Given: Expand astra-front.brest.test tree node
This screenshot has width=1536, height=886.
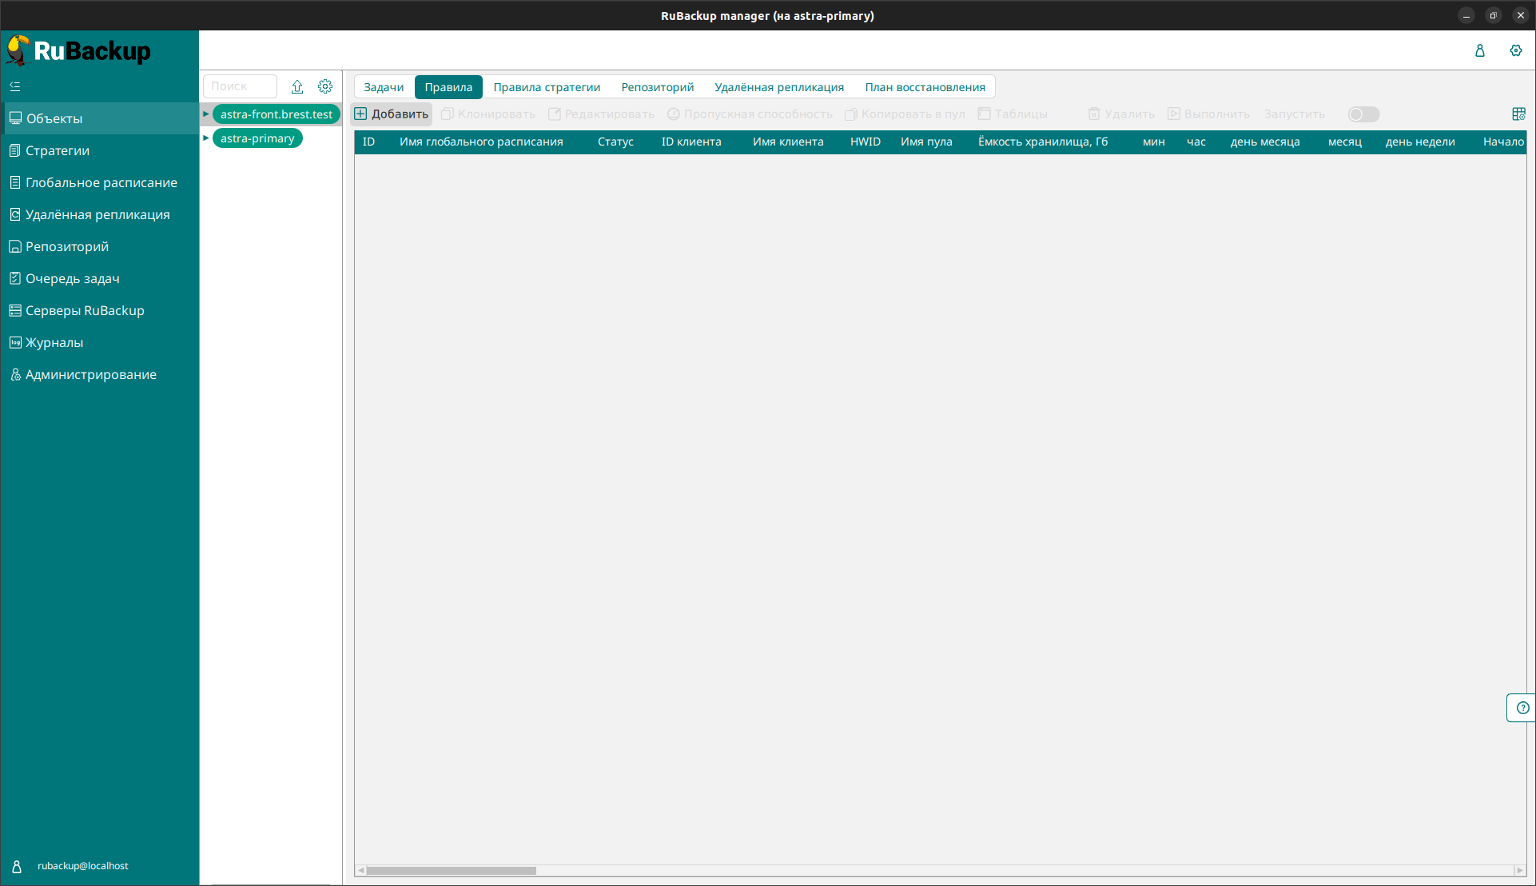Looking at the screenshot, I should tap(206, 114).
